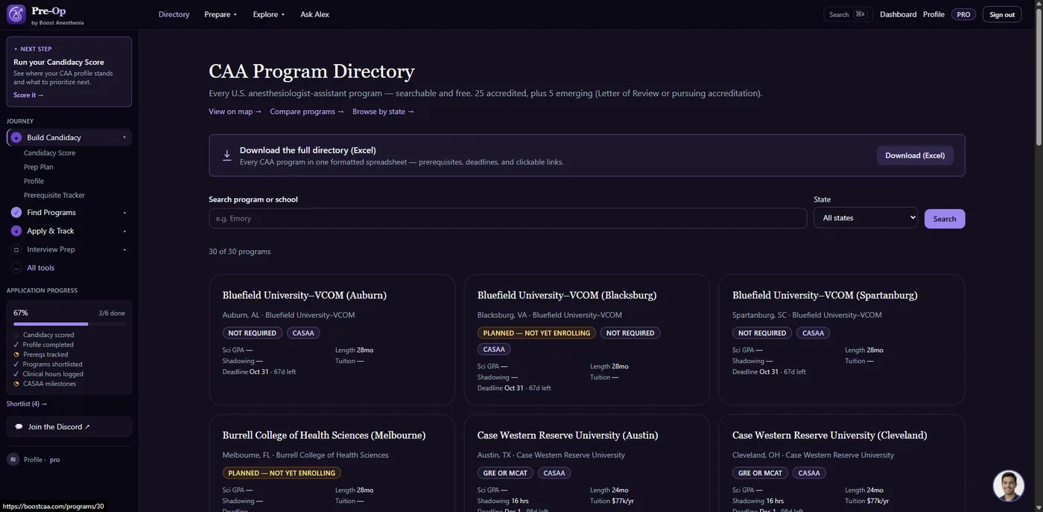This screenshot has width=1043, height=512.
Task: Open the Alex chat avatar bubble
Action: click(x=1009, y=486)
